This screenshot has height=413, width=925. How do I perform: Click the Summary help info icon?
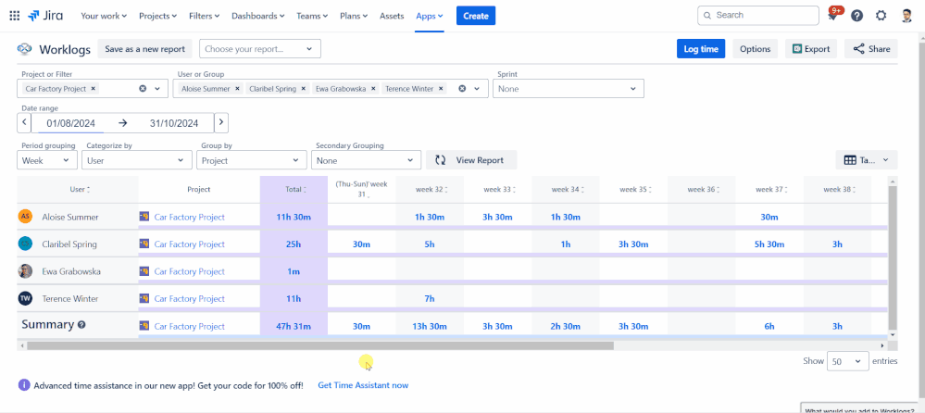click(x=82, y=324)
